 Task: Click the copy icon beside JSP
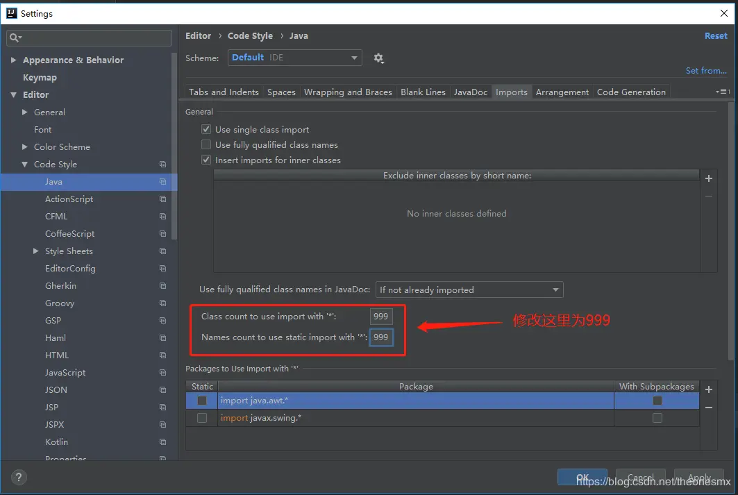click(x=162, y=408)
